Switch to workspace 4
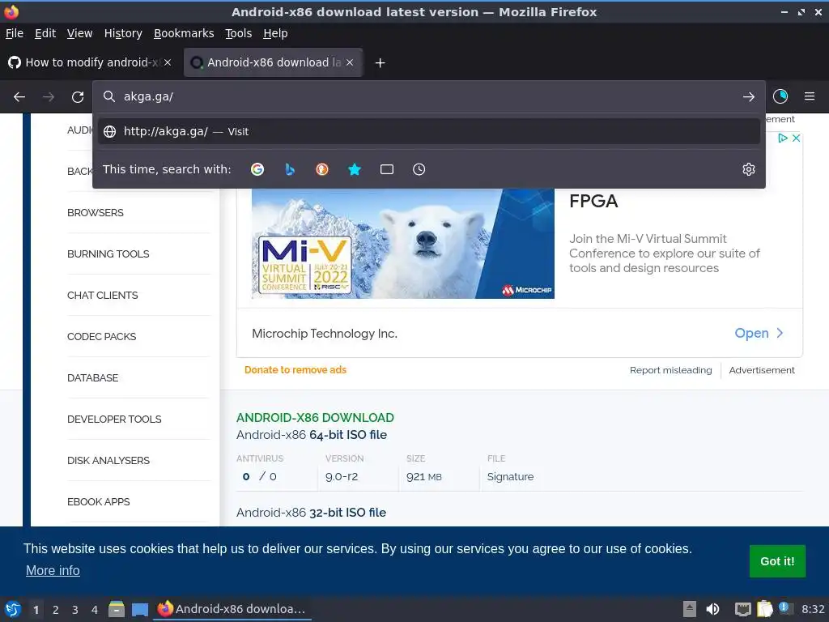Screen dimensions: 829x622 95,610
